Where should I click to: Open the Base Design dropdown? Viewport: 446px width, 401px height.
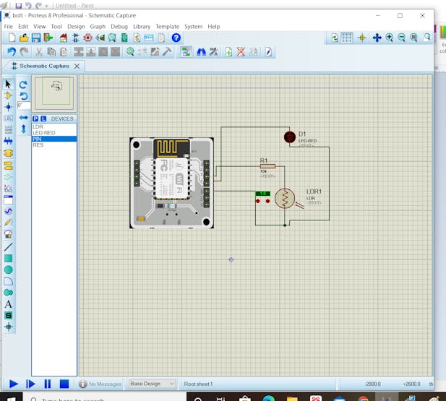click(152, 384)
